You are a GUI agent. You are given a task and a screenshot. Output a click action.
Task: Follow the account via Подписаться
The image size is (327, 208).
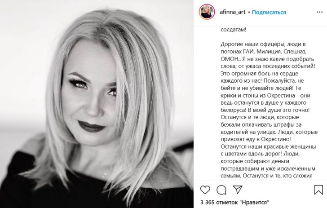coord(269,12)
